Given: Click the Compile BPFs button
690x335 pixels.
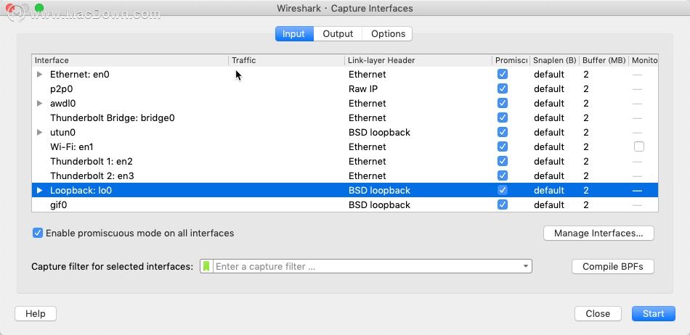Looking at the screenshot, I should point(612,267).
